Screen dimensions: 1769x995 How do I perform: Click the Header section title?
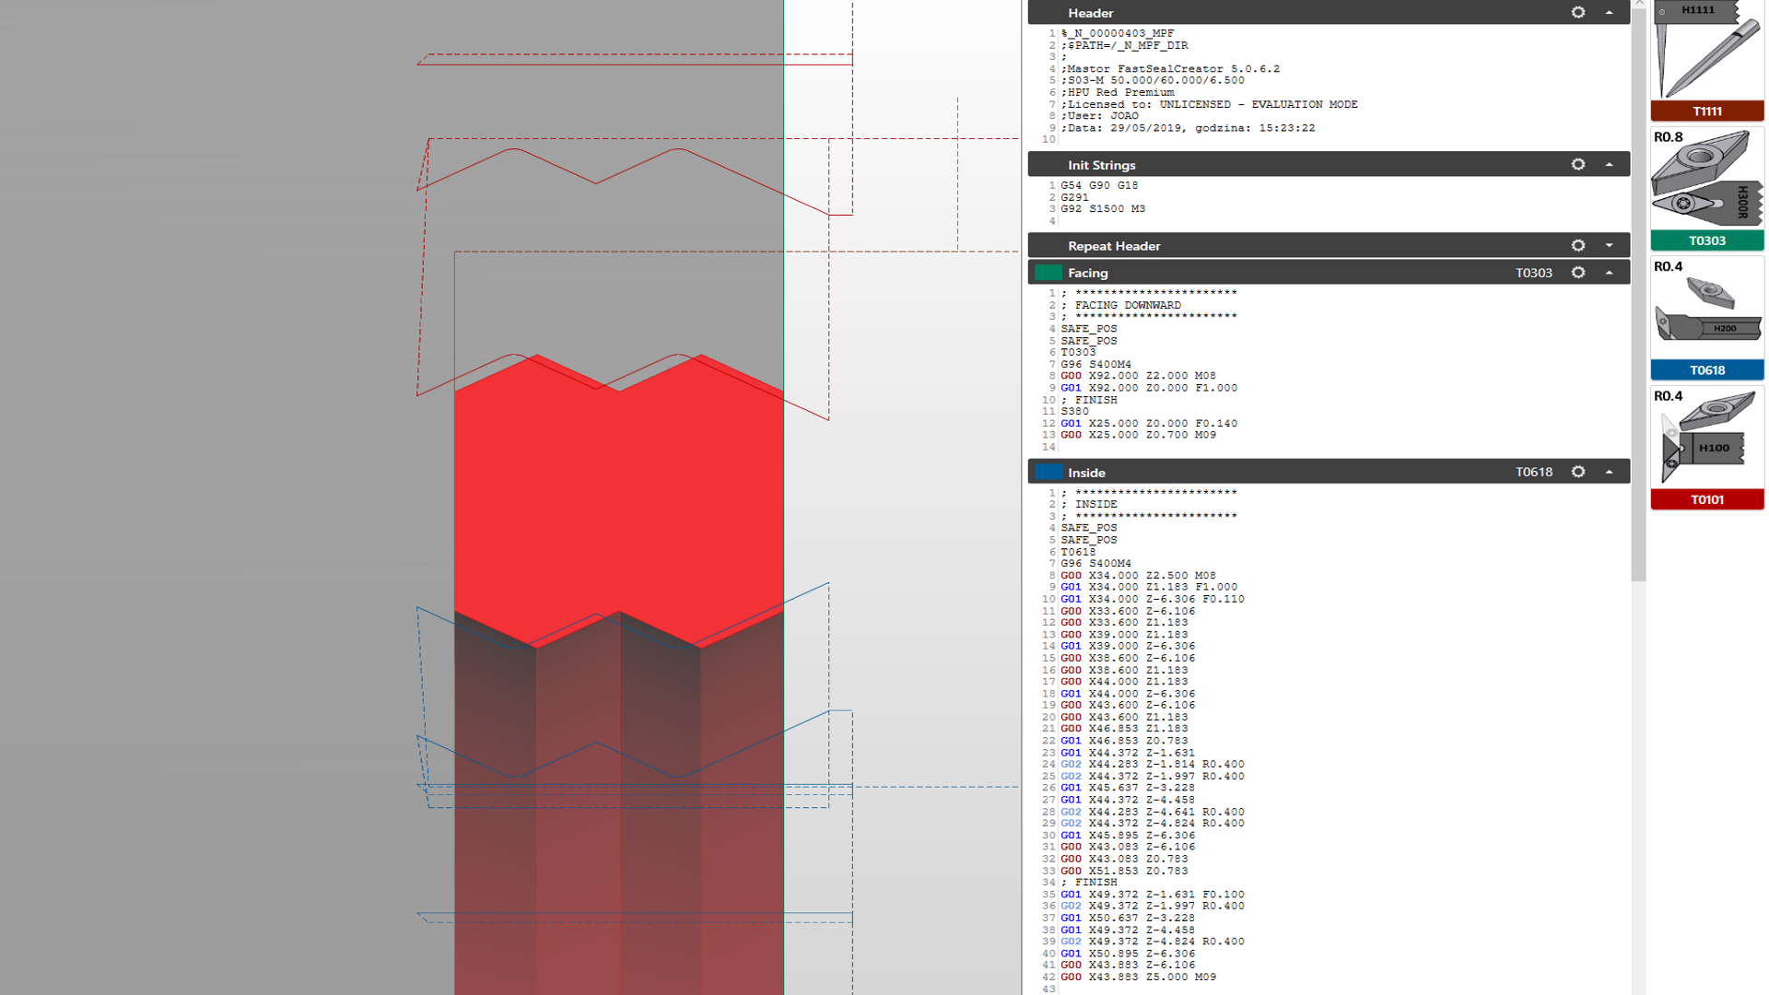point(1090,13)
